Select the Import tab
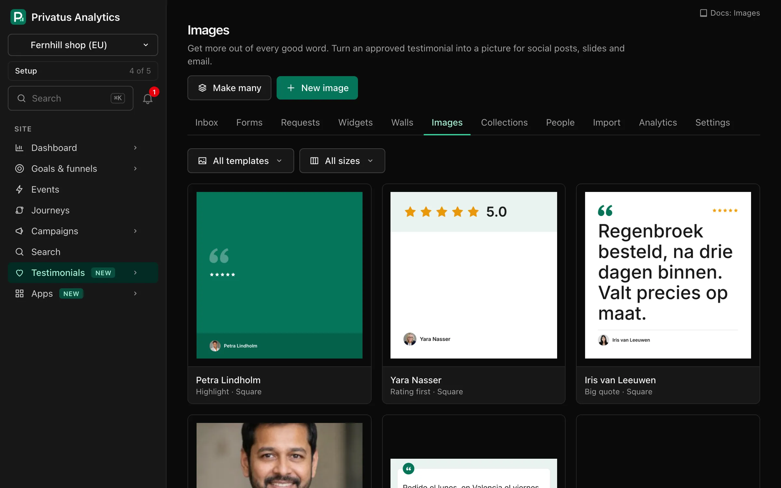 607,122
